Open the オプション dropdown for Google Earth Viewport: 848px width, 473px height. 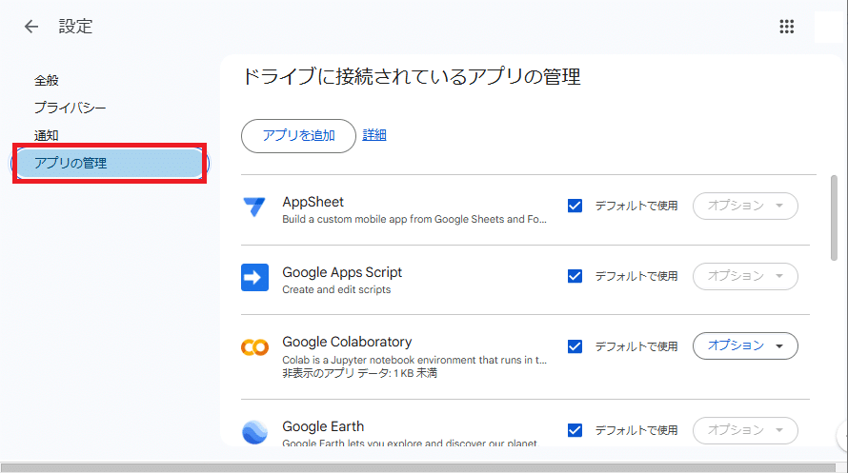[x=745, y=430]
